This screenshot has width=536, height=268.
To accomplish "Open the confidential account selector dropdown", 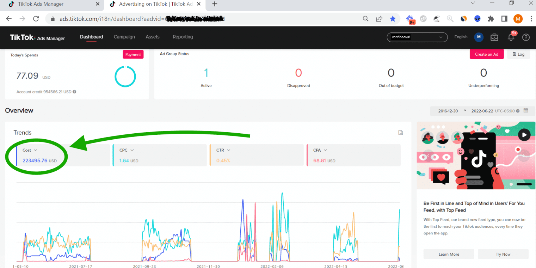I will coord(417,37).
